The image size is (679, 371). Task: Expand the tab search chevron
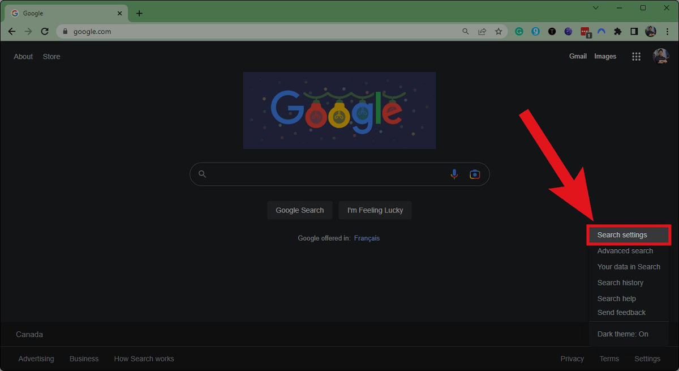pyautogui.click(x=595, y=8)
